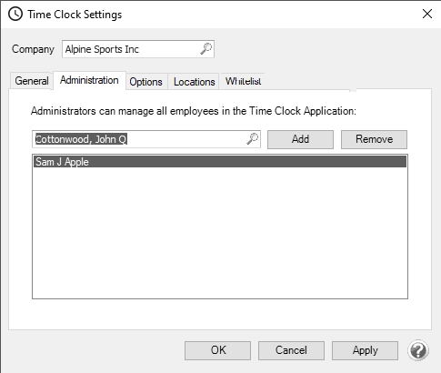Select Sam J Apple in the administrators list
Screen dimensions: 441x373
tap(220, 162)
